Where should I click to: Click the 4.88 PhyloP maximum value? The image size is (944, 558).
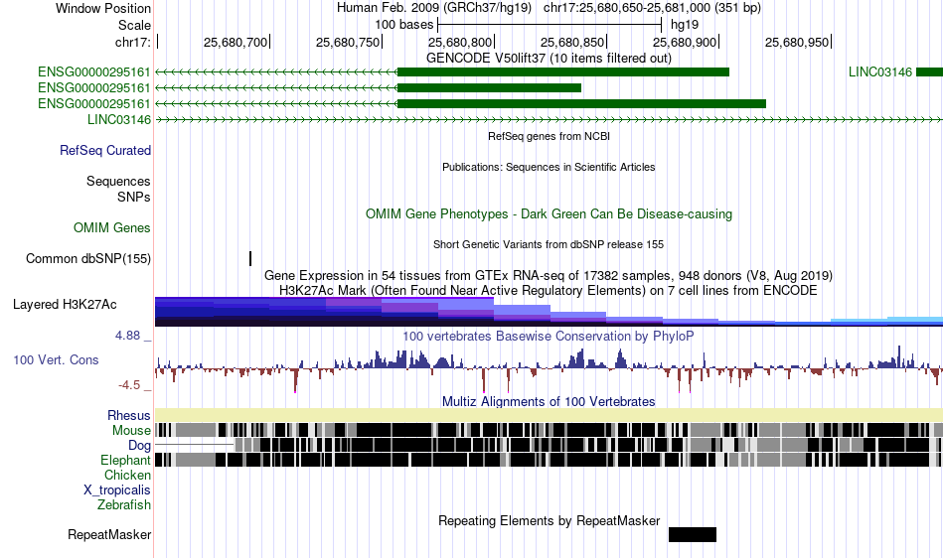[127, 336]
